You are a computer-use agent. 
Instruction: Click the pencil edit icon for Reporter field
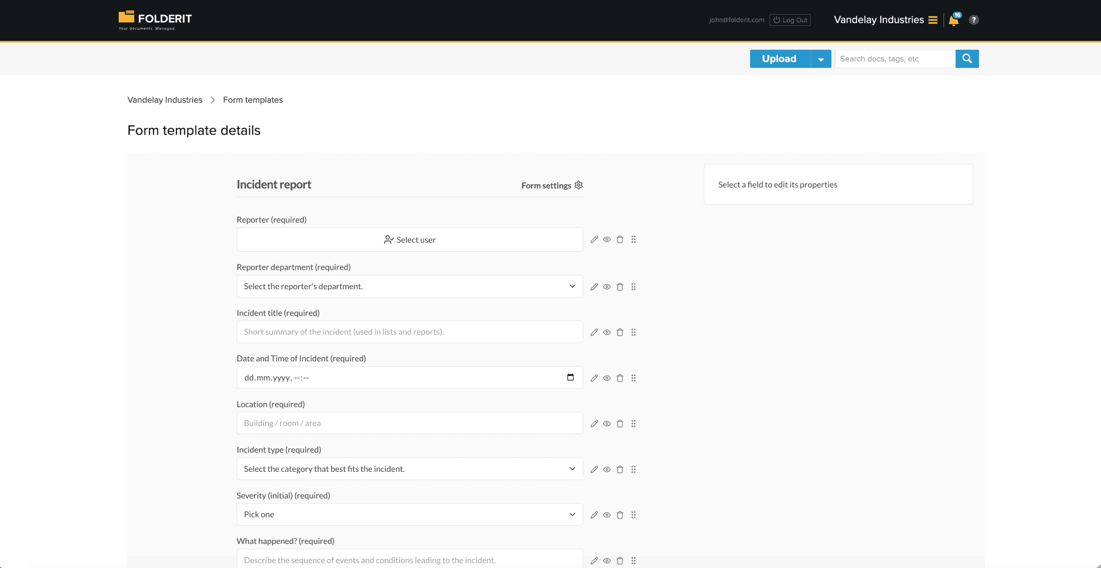[594, 239]
